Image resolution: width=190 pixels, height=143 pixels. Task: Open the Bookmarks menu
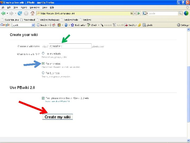tap(35, 7)
